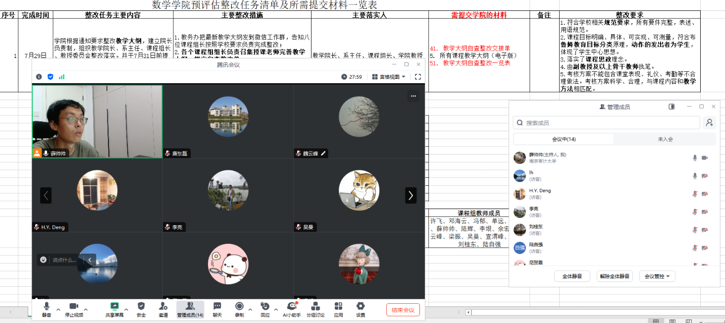Open the AI小助手 assistant icon
Screen dimensions: 725x323
pos(292,307)
